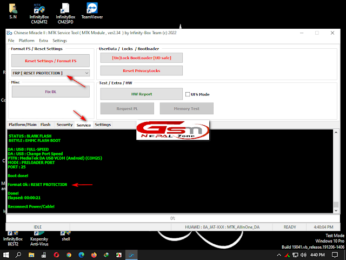Image resolution: width=346 pixels, height=260 pixels.
Task: Click the Request PL button
Action: (127, 108)
